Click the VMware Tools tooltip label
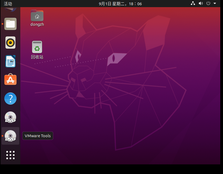Image resolution: width=223 pixels, height=174 pixels. pos(38,136)
